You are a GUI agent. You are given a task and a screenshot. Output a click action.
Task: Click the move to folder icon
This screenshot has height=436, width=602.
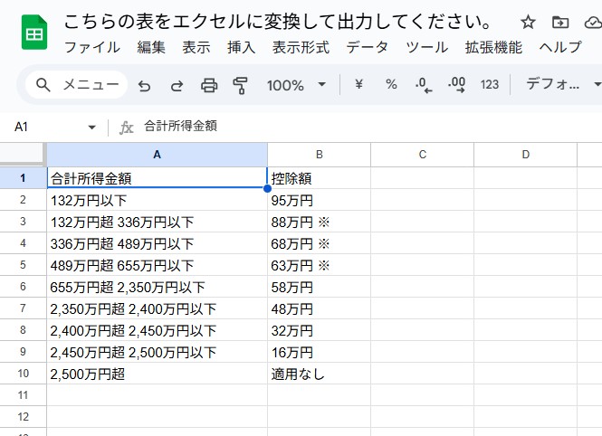[x=560, y=23]
